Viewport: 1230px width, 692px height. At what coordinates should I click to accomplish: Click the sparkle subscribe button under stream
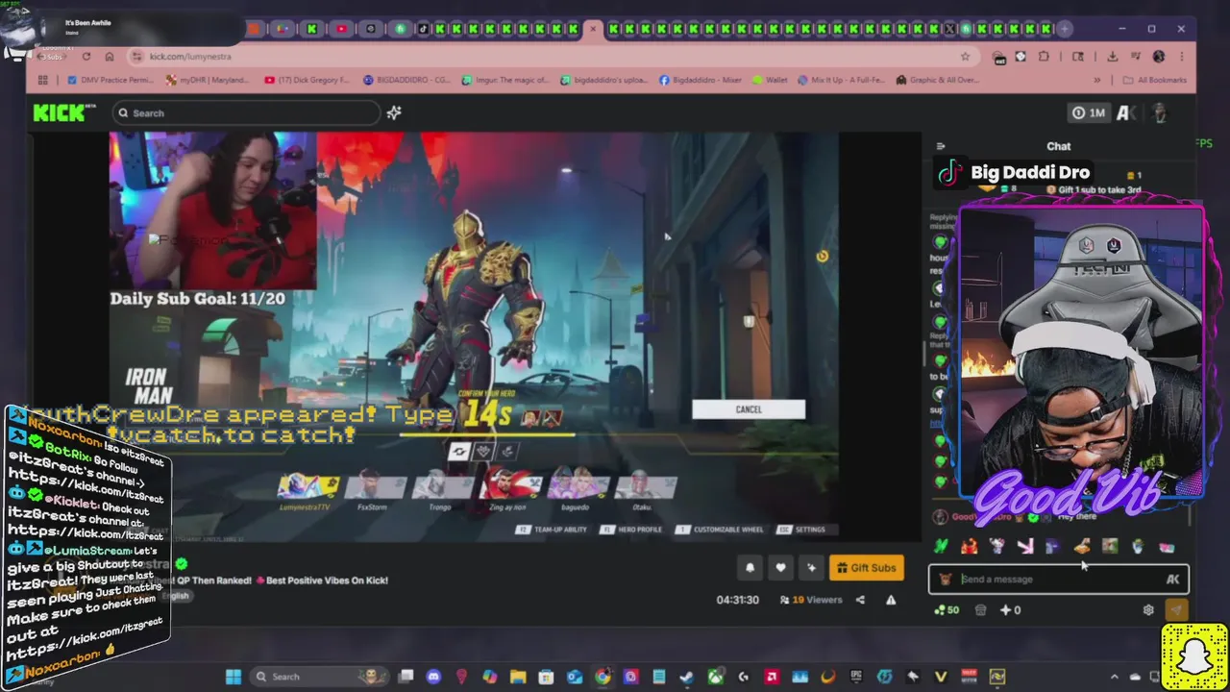(811, 567)
